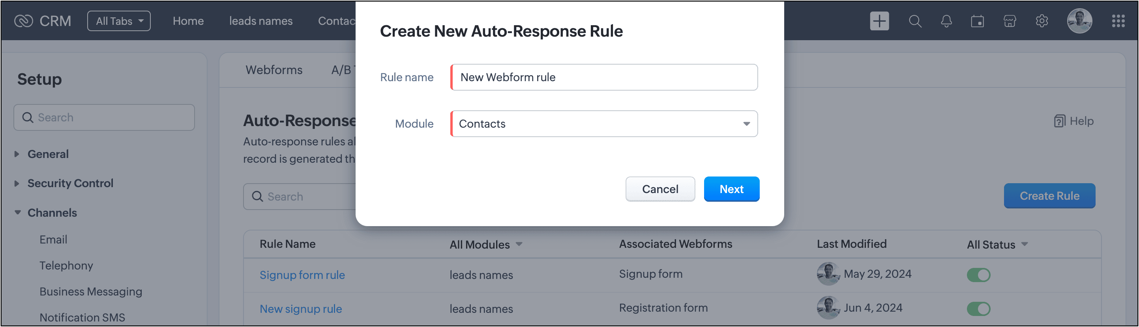Open the notifications bell icon
Viewport: 1139px width, 327px height.
pyautogui.click(x=946, y=21)
